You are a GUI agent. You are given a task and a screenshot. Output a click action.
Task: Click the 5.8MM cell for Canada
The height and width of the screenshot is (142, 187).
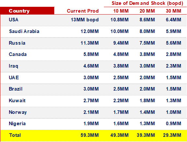point(91,54)
